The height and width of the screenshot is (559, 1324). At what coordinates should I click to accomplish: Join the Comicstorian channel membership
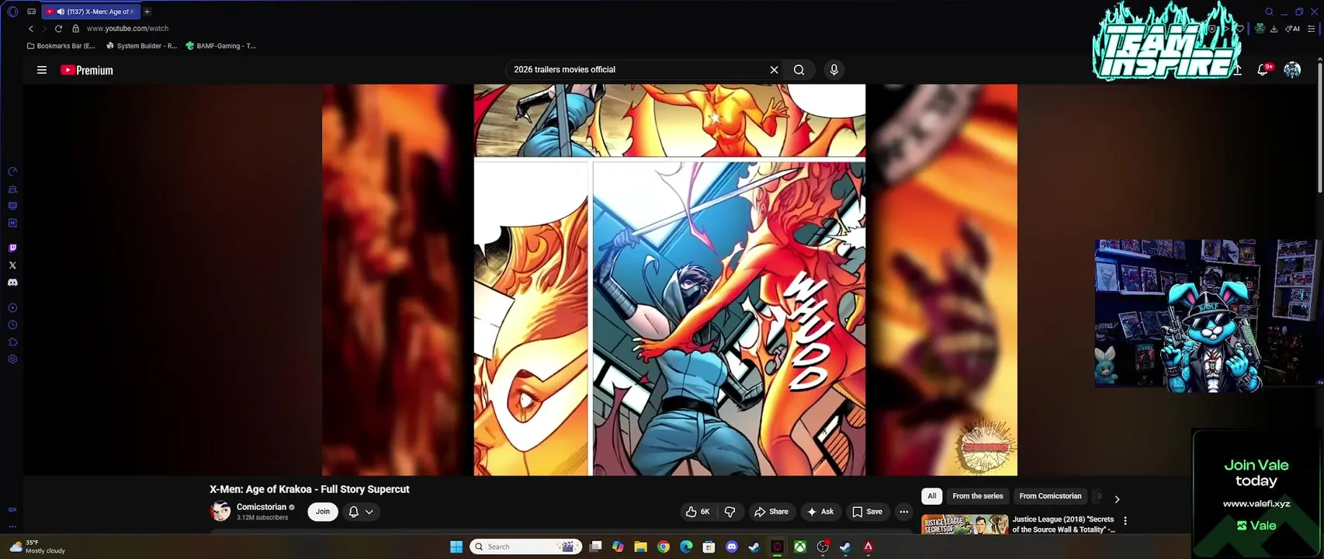tap(323, 512)
